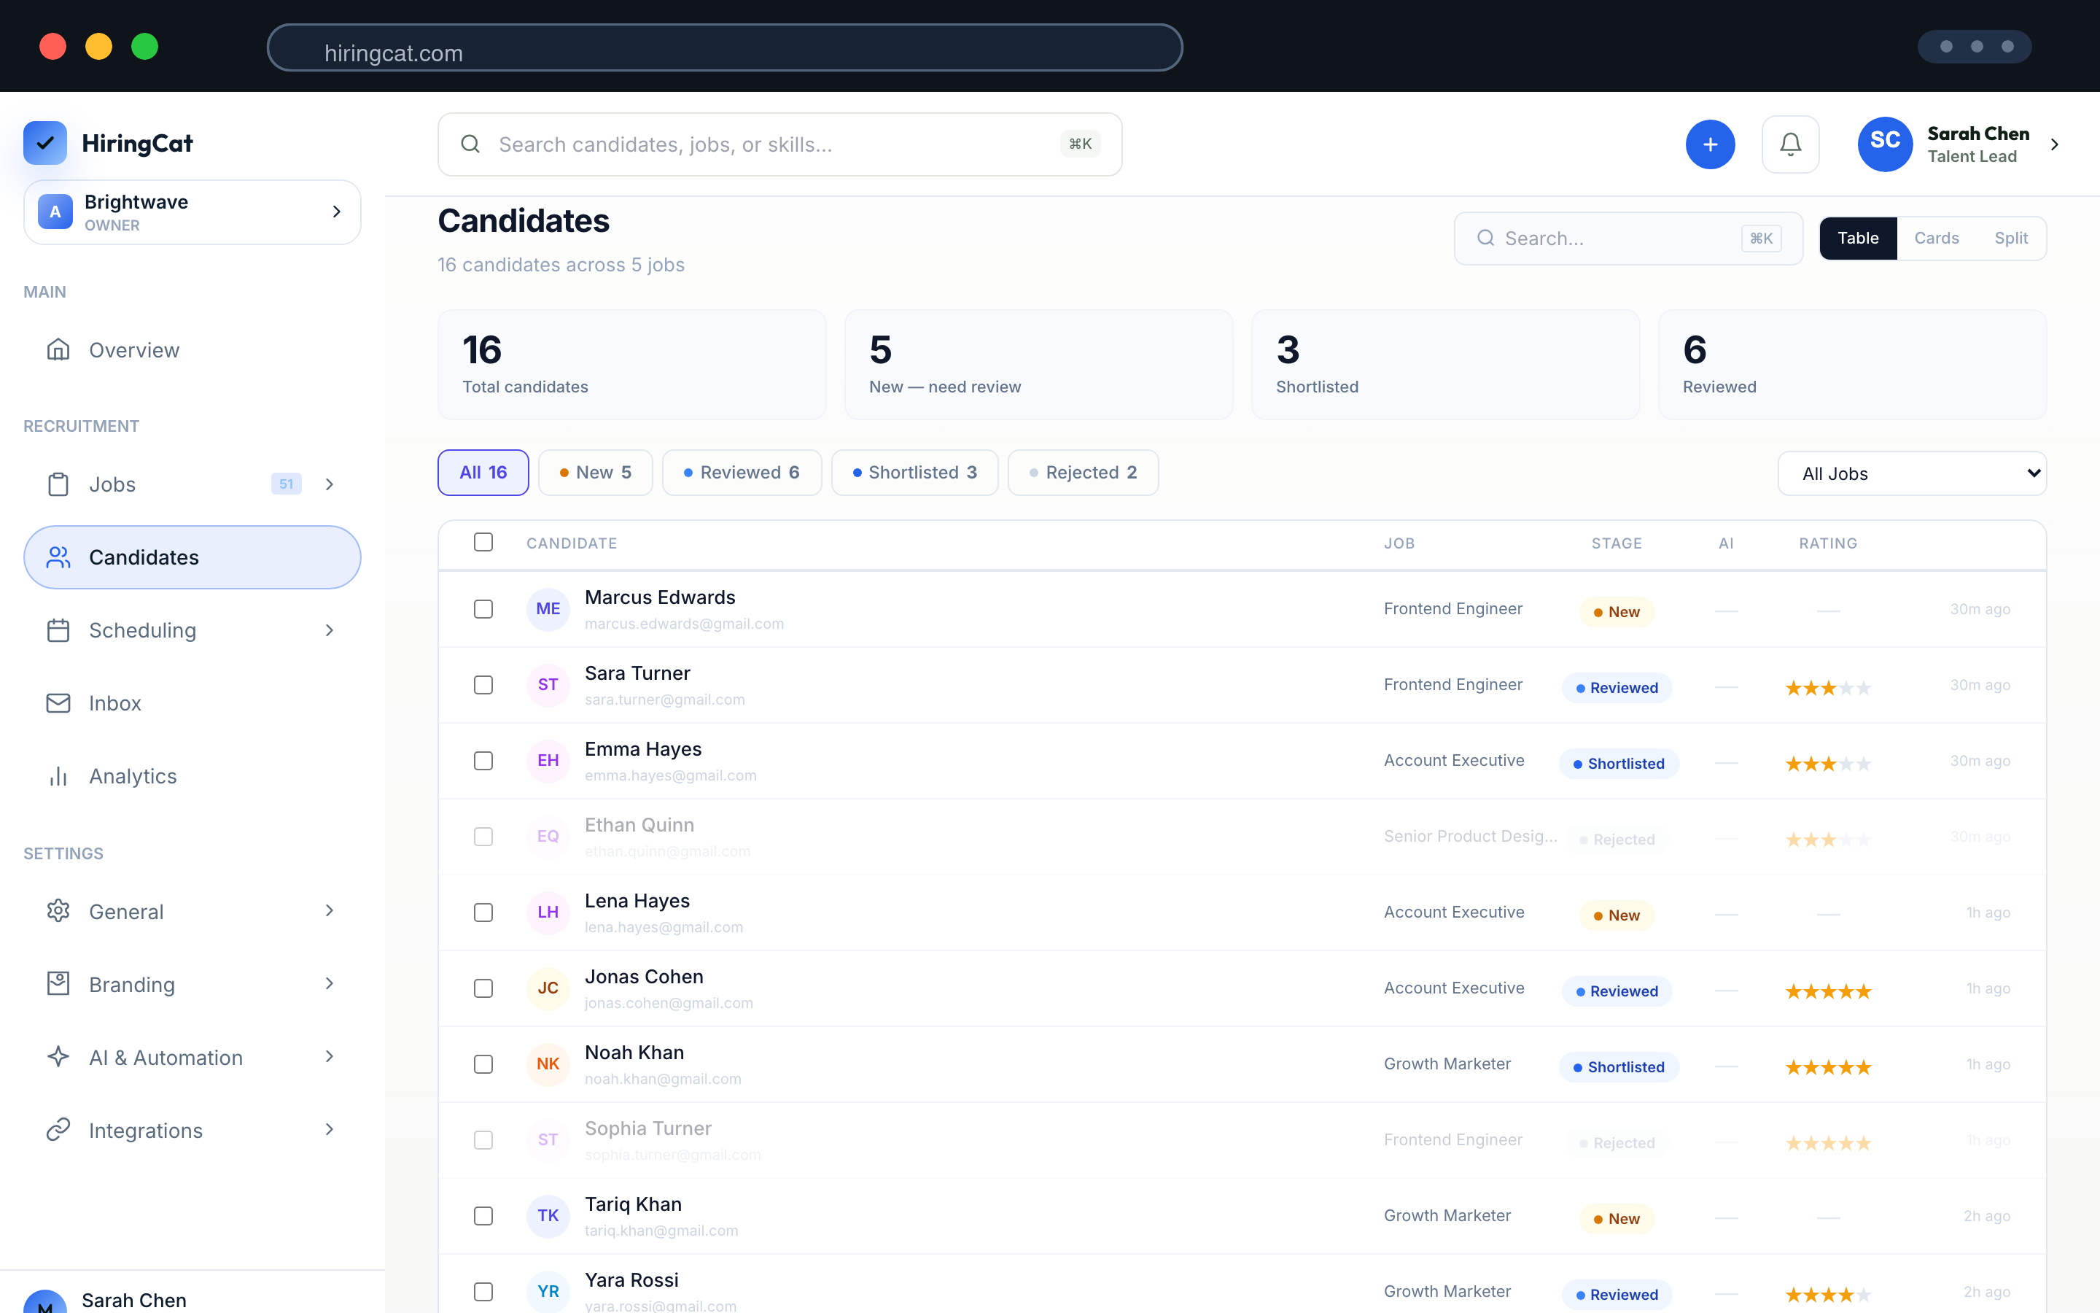Filter by New 5 candidates

pos(595,473)
